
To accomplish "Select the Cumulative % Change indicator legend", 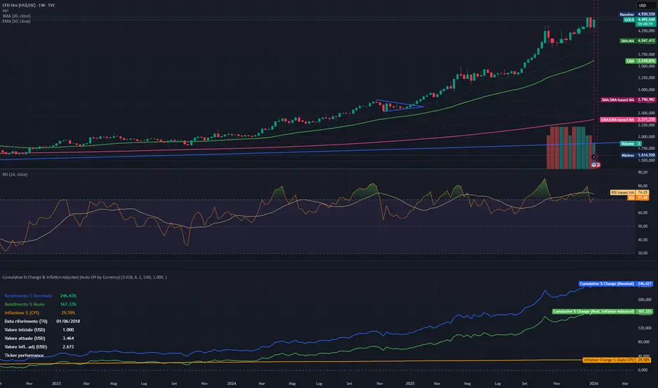I will 84,277.
